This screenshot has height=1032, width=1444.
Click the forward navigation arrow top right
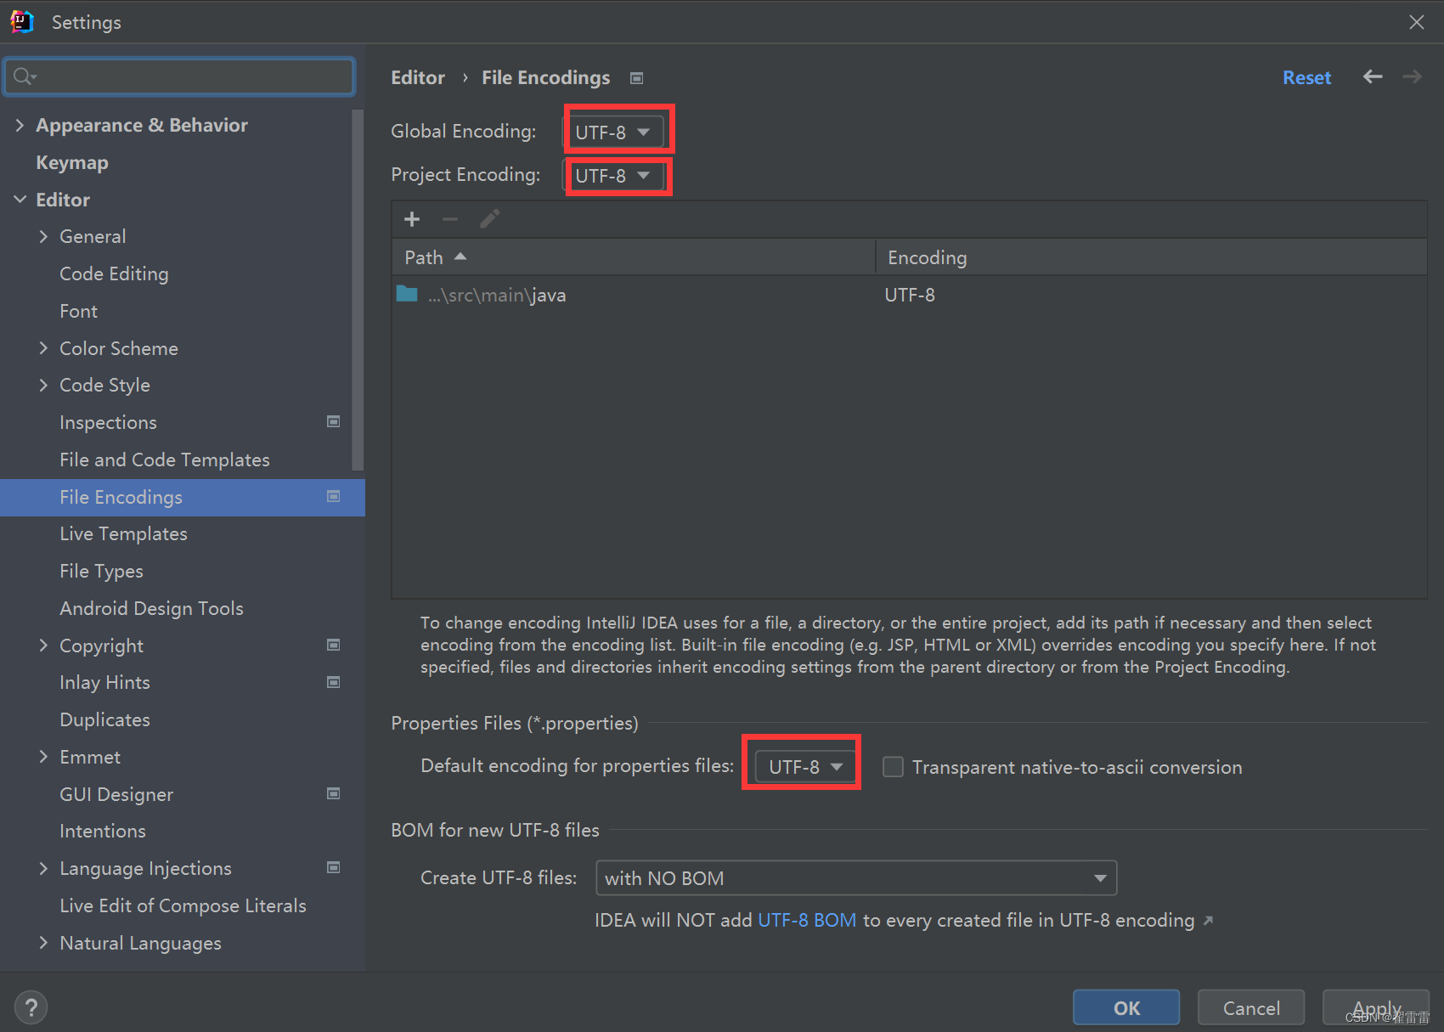click(x=1412, y=77)
